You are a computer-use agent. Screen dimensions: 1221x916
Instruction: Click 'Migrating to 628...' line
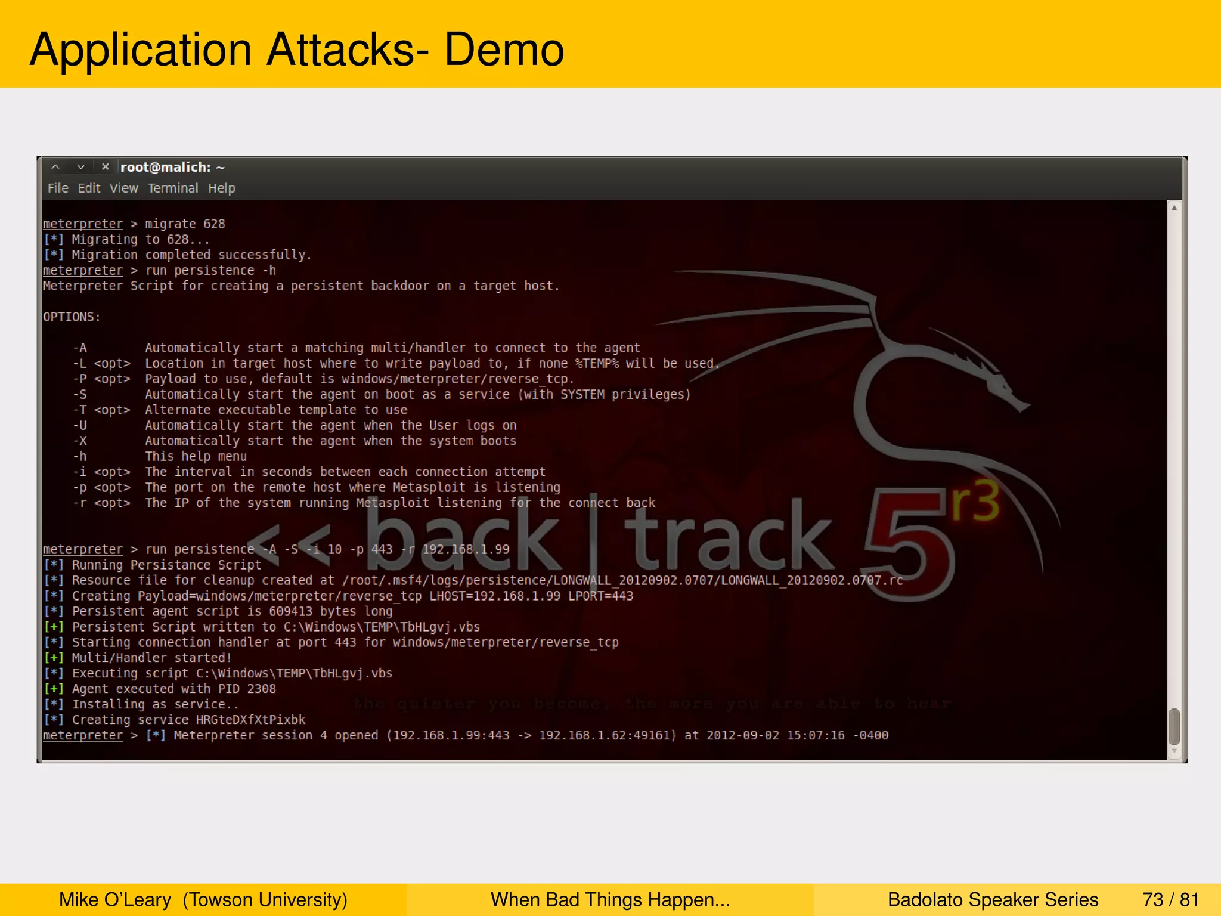pos(126,240)
